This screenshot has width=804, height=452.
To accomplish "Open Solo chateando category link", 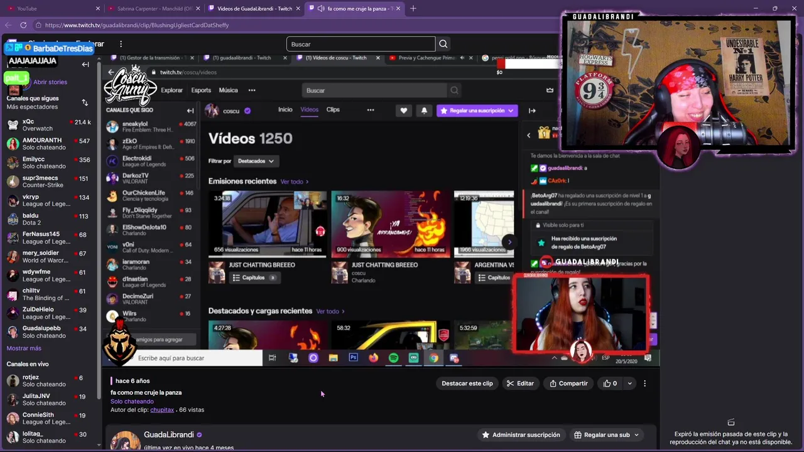I will (132, 401).
